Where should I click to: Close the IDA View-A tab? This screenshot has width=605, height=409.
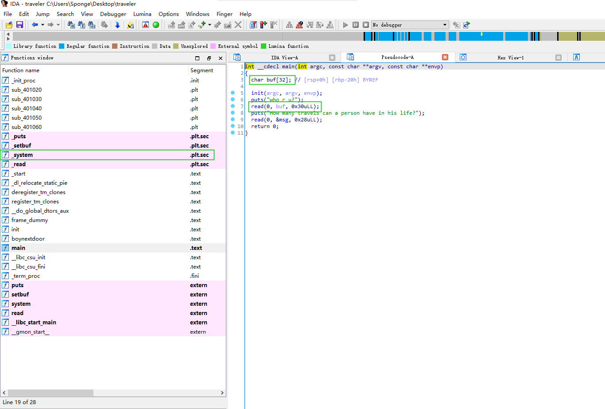[x=332, y=58]
